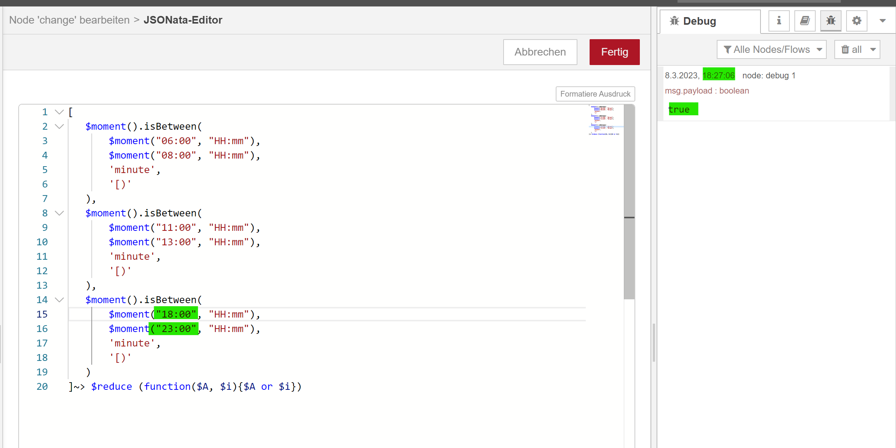
Task: Collapse isBetween block at line 8
Action: [59, 213]
